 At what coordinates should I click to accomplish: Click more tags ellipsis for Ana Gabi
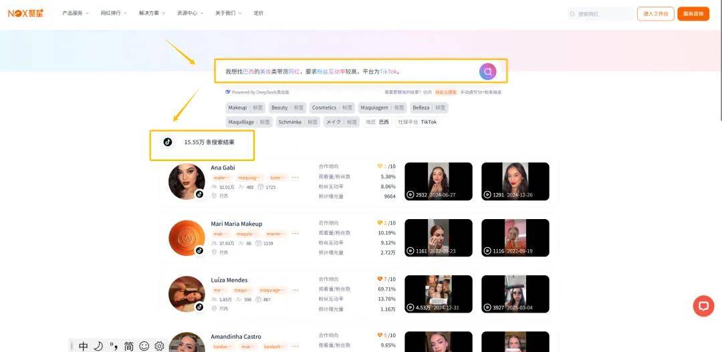295,178
